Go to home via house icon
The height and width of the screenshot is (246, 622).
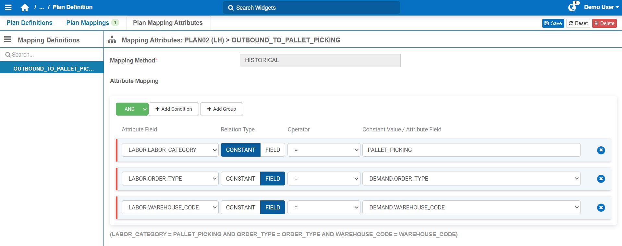click(x=25, y=7)
